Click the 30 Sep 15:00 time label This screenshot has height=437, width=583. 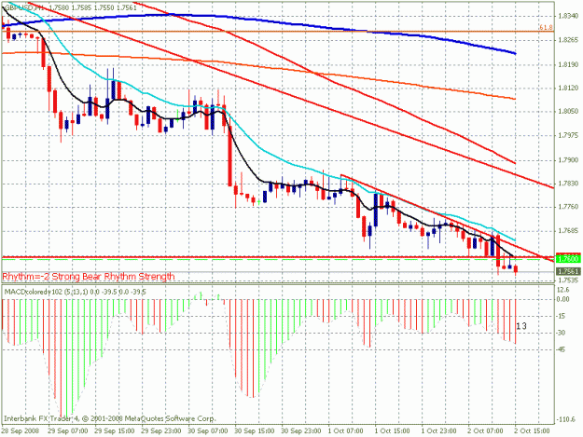click(255, 431)
